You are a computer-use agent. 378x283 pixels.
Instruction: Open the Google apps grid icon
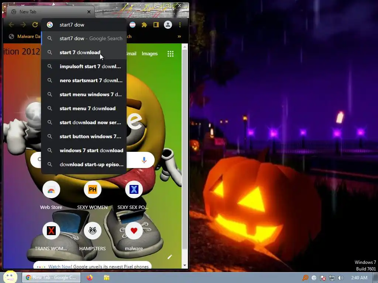point(171,54)
